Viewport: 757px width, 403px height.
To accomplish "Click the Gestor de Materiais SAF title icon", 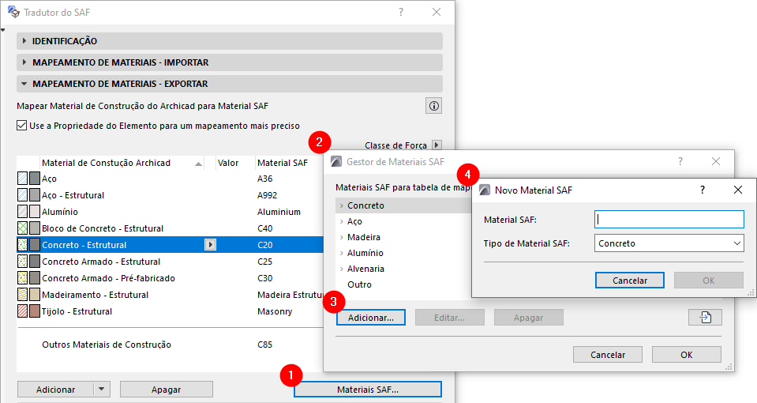I will [x=336, y=161].
